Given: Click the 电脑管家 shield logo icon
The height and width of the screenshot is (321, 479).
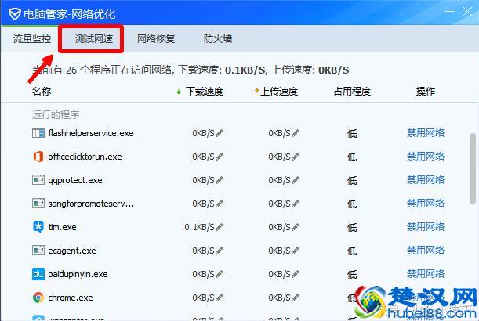Looking at the screenshot, I should (14, 14).
